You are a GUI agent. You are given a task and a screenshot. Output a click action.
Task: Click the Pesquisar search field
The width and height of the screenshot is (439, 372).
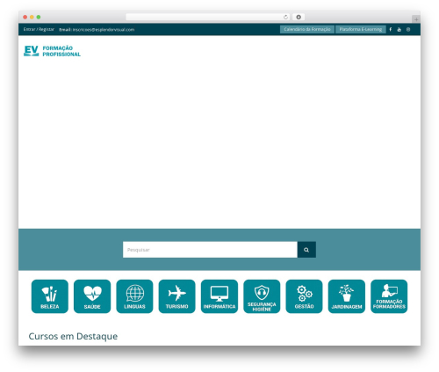(x=210, y=250)
